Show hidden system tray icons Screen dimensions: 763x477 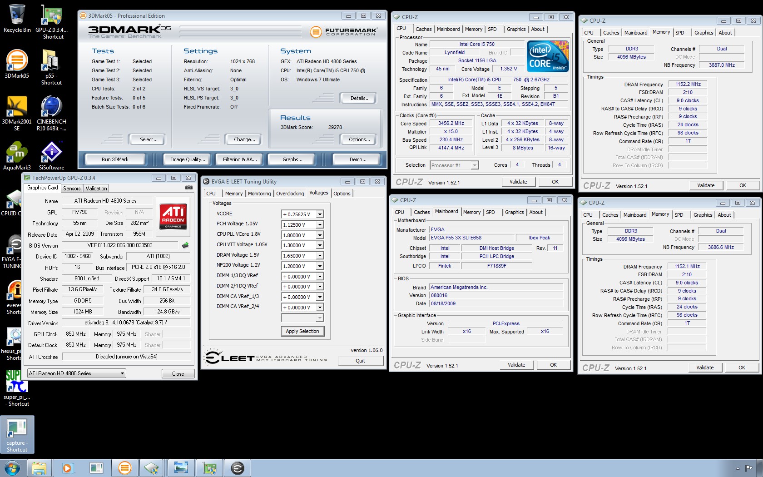pyautogui.click(x=737, y=468)
